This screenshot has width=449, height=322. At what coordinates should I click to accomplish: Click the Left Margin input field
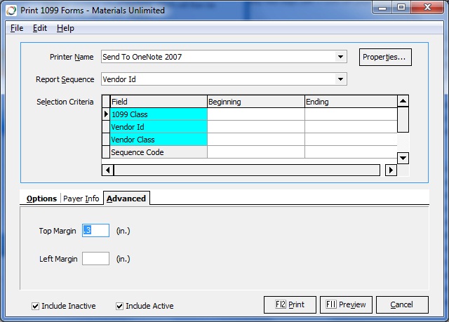[95, 259]
